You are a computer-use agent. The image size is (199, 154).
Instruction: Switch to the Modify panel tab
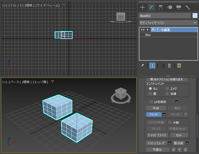pos(152,7)
